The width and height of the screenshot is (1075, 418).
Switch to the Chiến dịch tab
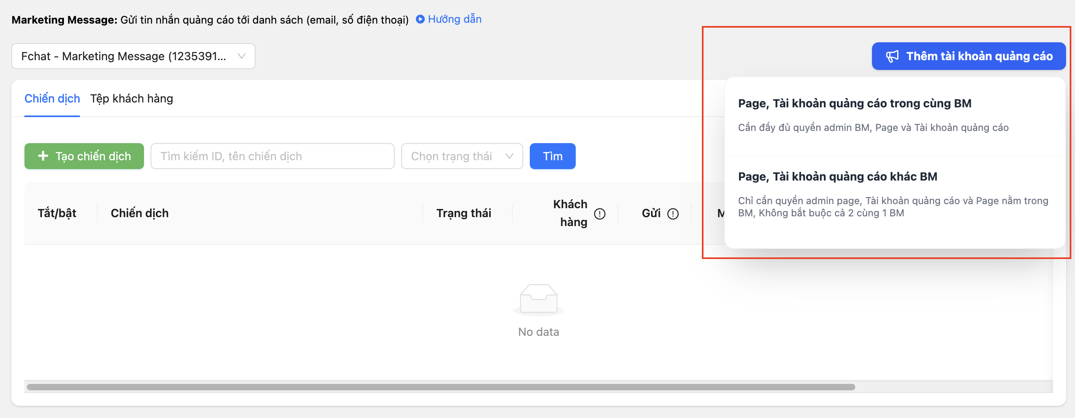pyautogui.click(x=52, y=98)
